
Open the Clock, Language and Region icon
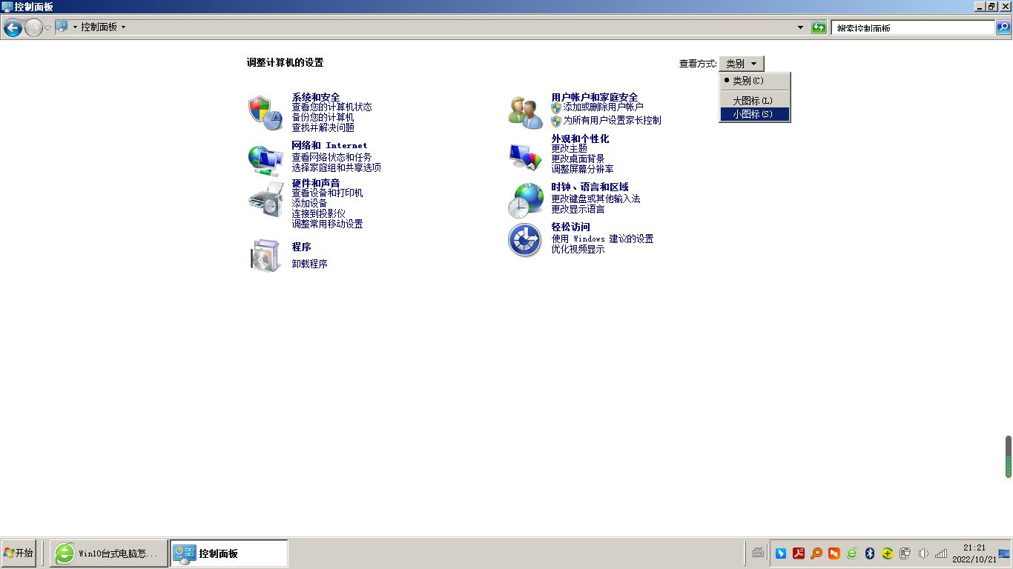[525, 200]
